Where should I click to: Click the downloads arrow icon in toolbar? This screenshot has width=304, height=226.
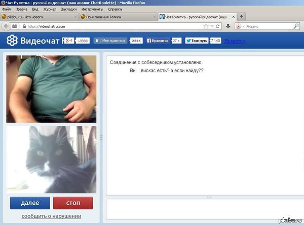(x=228, y=26)
